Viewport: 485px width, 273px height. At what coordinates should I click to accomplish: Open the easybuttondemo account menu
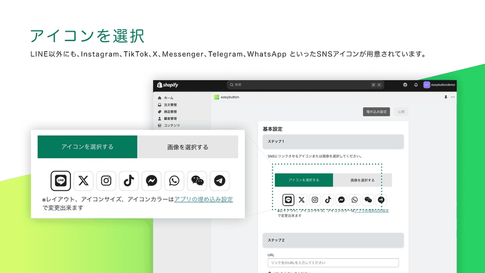(x=439, y=85)
